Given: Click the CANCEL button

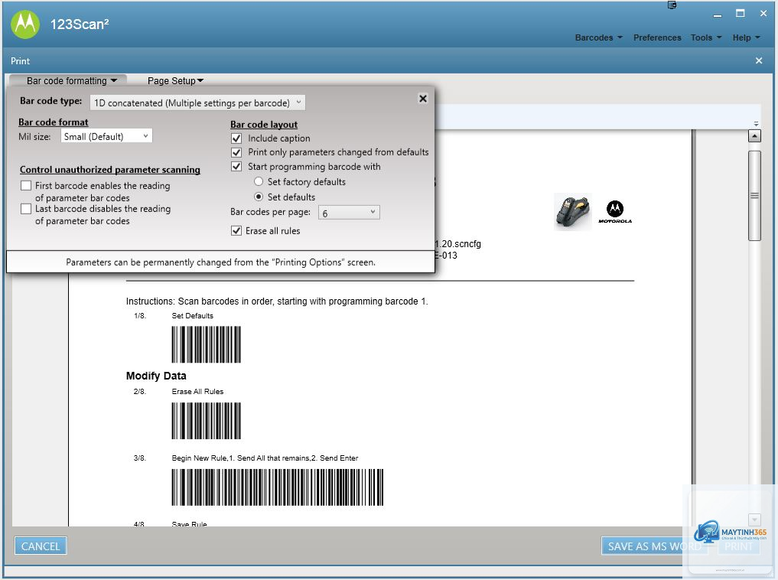Looking at the screenshot, I should pos(41,546).
